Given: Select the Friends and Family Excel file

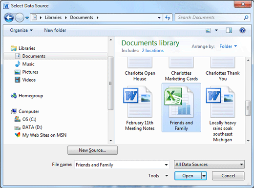Looking at the screenshot, I should click(x=181, y=107).
